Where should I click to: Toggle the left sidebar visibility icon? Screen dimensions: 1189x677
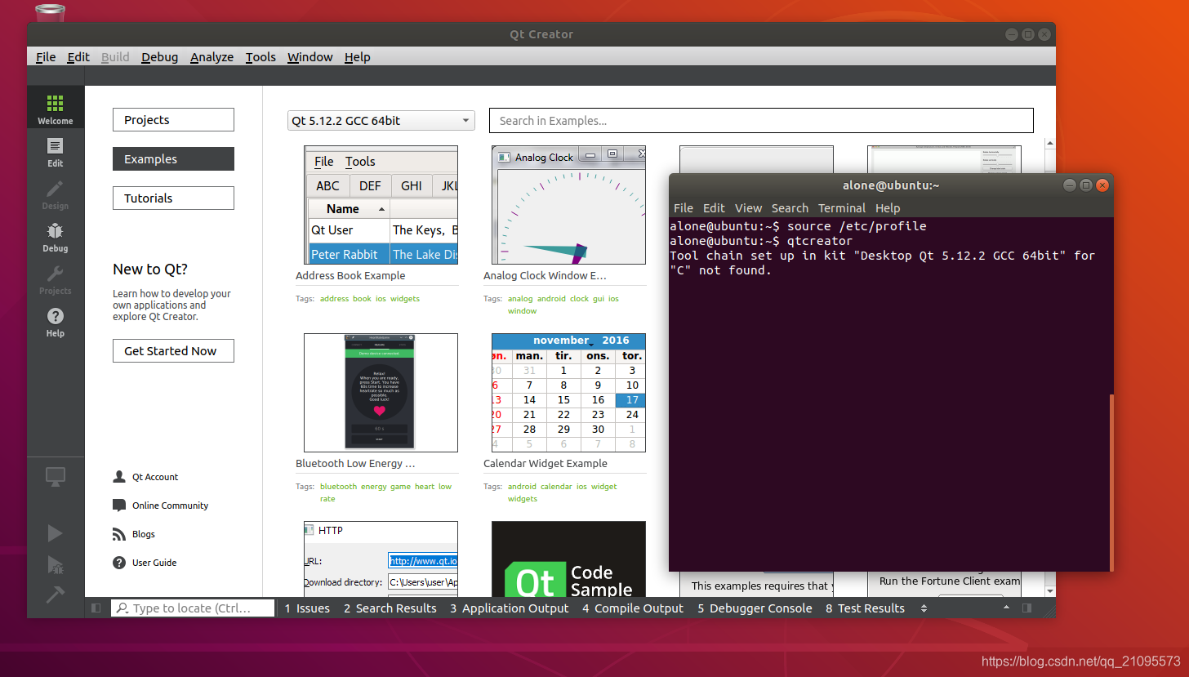coord(96,608)
